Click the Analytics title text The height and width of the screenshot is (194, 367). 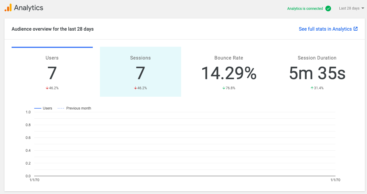[x=29, y=8]
